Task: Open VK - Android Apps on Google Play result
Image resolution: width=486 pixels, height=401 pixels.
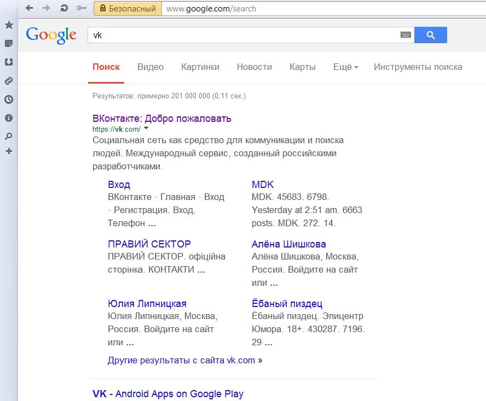Action: point(168,393)
